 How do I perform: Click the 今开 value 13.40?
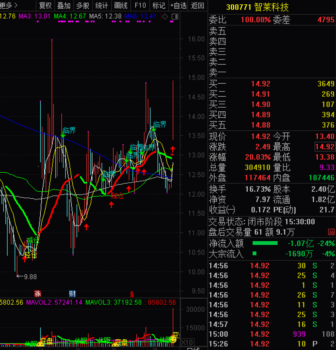325,136
